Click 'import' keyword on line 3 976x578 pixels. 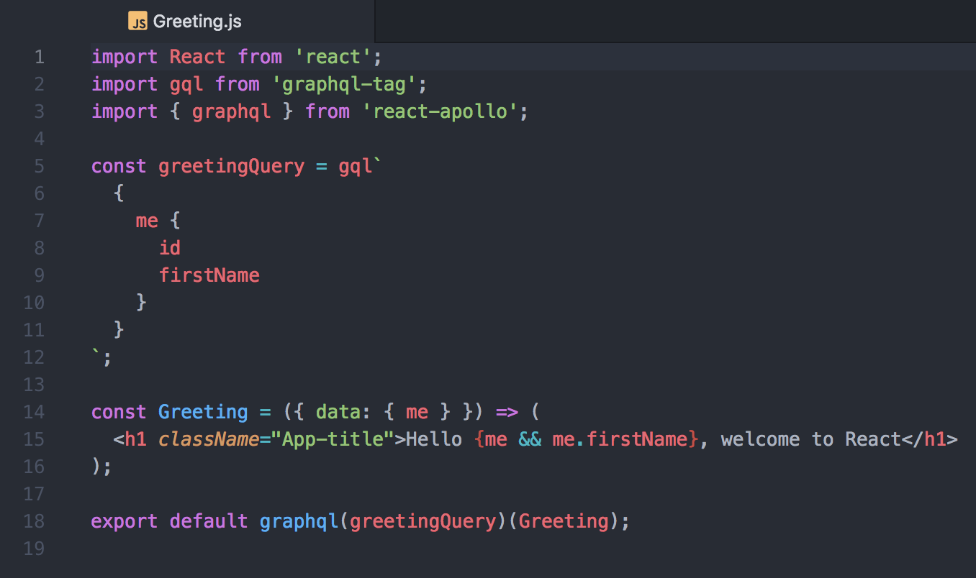[125, 112]
